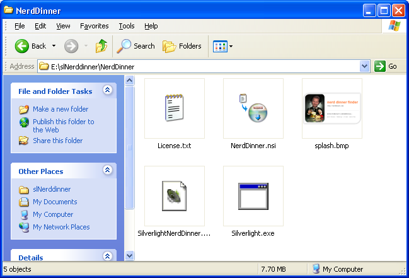Select the NerdDinner.nsi installer script icon

pos(253,108)
